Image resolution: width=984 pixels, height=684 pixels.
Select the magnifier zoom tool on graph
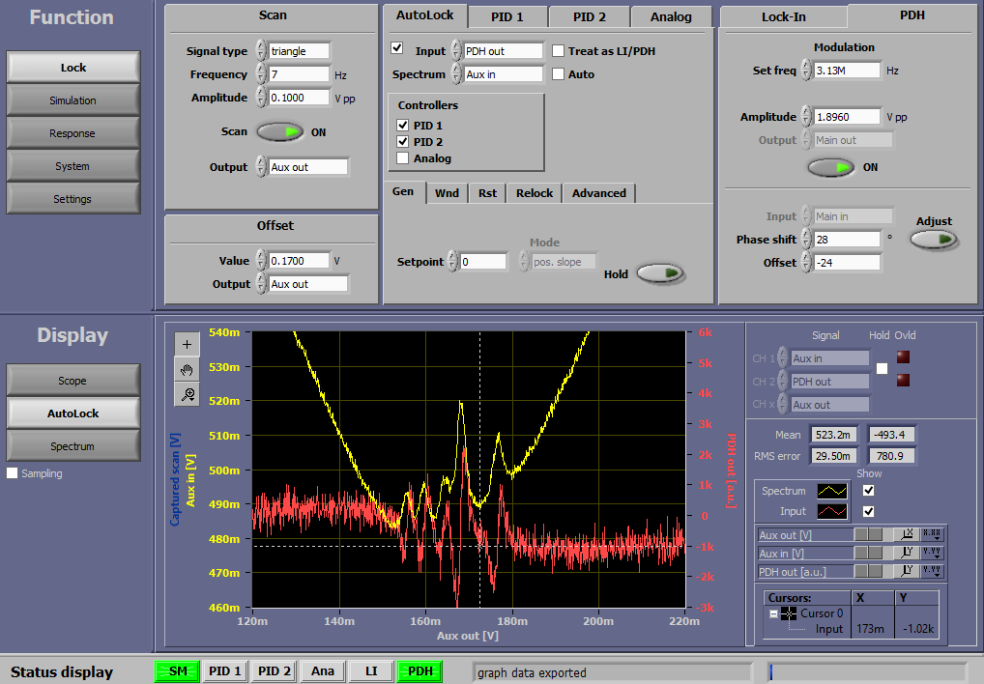point(187,394)
